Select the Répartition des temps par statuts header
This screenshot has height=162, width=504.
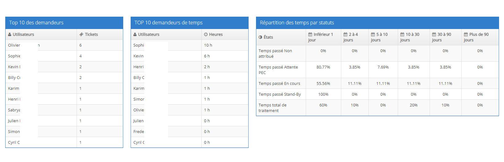coord(297,23)
